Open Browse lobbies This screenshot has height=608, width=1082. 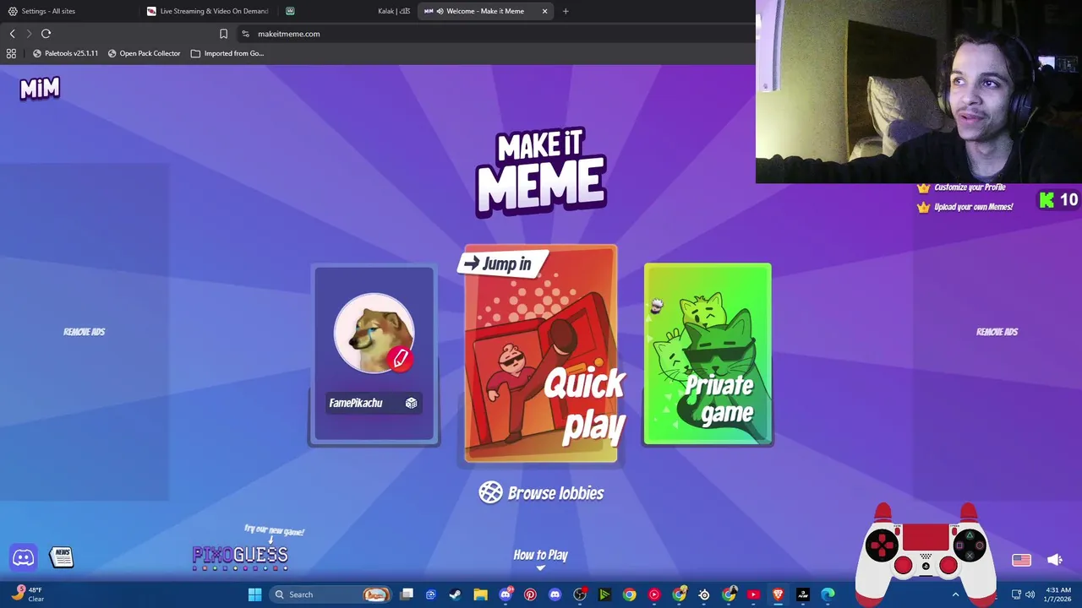tap(541, 492)
